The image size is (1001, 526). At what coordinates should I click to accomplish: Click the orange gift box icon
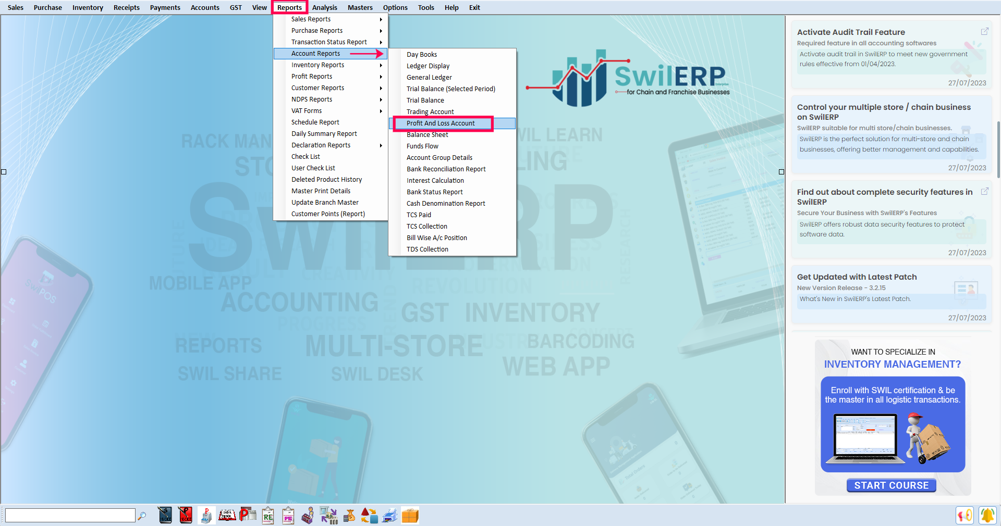click(410, 515)
